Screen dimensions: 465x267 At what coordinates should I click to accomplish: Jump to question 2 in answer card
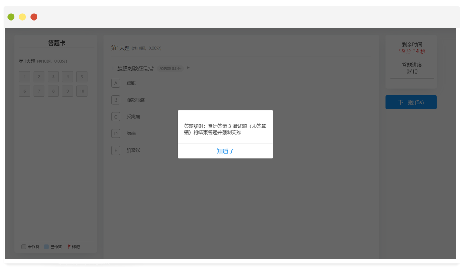(x=39, y=77)
